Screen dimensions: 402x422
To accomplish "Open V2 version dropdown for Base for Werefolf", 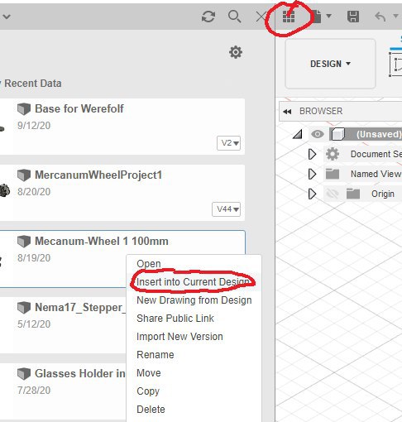I will point(228,143).
